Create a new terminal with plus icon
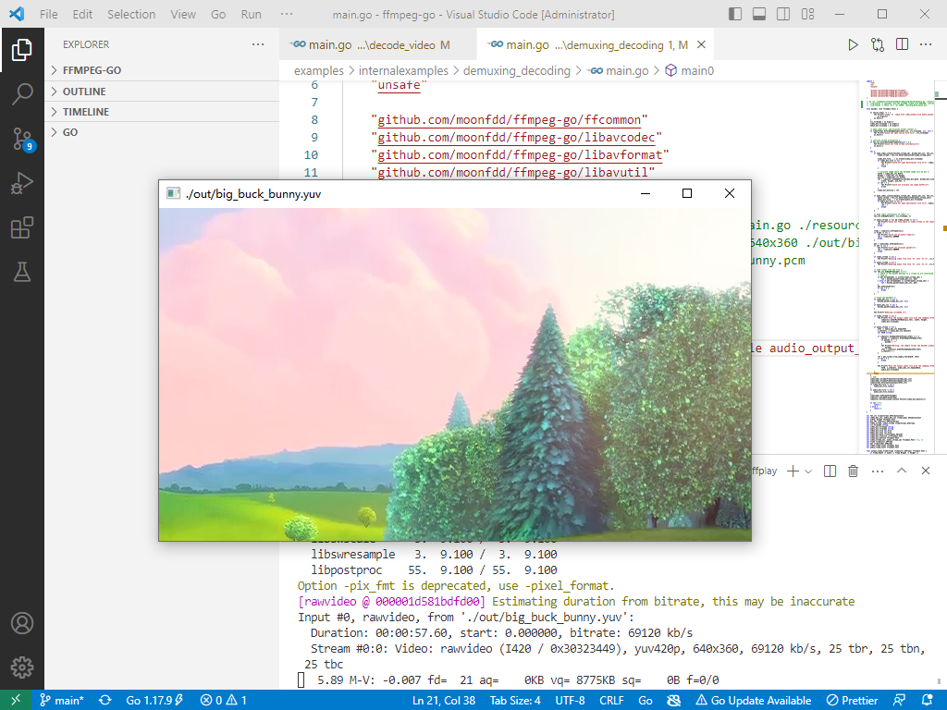Screen dimensions: 947x710 [x=793, y=471]
